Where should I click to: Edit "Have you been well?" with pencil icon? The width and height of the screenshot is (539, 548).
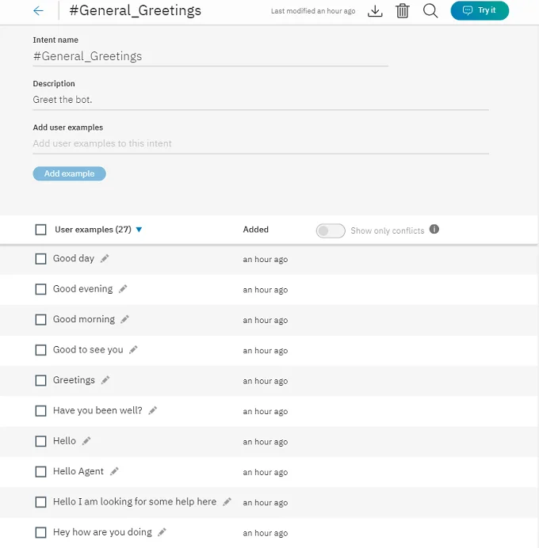[153, 410]
